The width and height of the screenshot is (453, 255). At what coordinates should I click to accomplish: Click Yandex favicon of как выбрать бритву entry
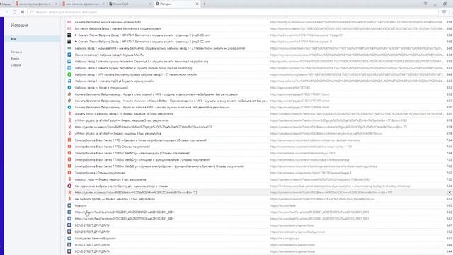[x=69, y=199]
